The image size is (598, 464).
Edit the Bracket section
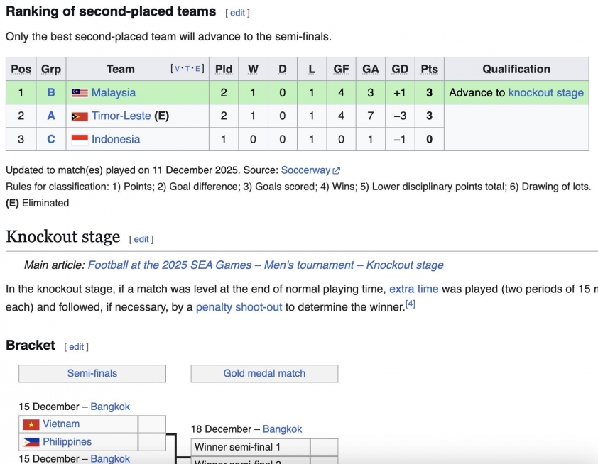[76, 347]
